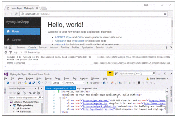This screenshot has height=118, width=177.
Task: Click the Save All toolbar icon
Action: 34,83
